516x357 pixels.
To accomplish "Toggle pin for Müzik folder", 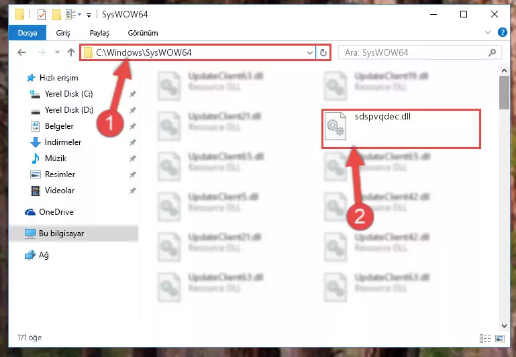I will click(133, 158).
